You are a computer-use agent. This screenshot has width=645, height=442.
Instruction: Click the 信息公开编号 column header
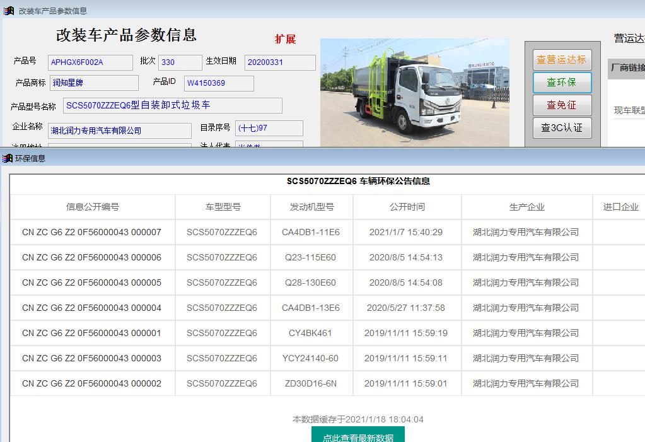pos(93,207)
